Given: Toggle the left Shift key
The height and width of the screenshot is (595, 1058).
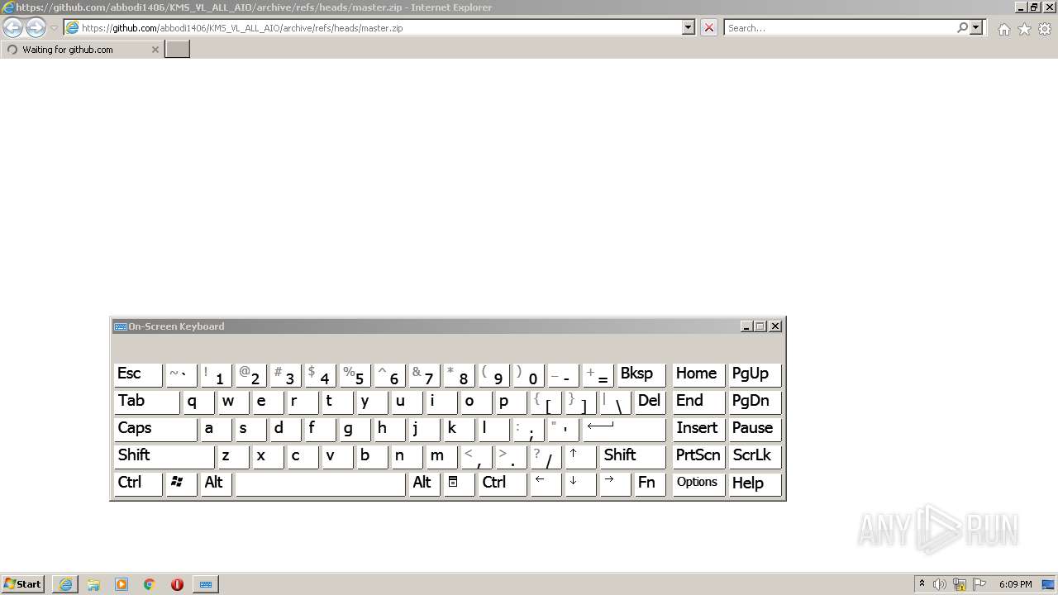Looking at the screenshot, I should coord(164,456).
